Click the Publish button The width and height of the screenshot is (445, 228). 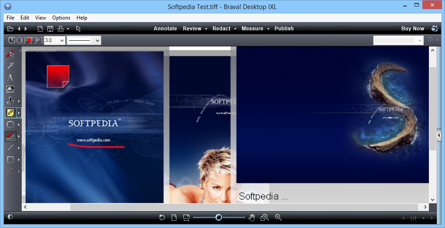[x=284, y=29]
